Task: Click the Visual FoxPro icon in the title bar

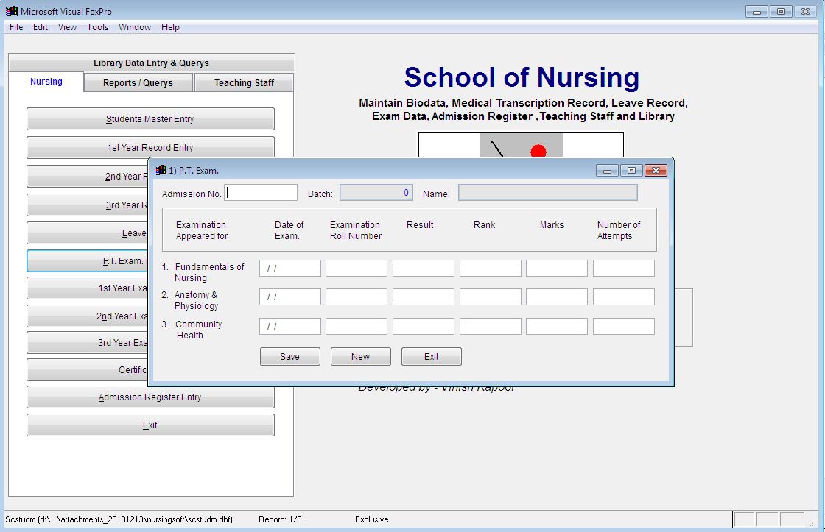Action: (x=9, y=11)
